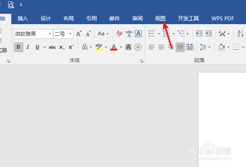This screenshot has width=246, height=167.
Task: Open the 视图 tab
Action: coord(160,19)
